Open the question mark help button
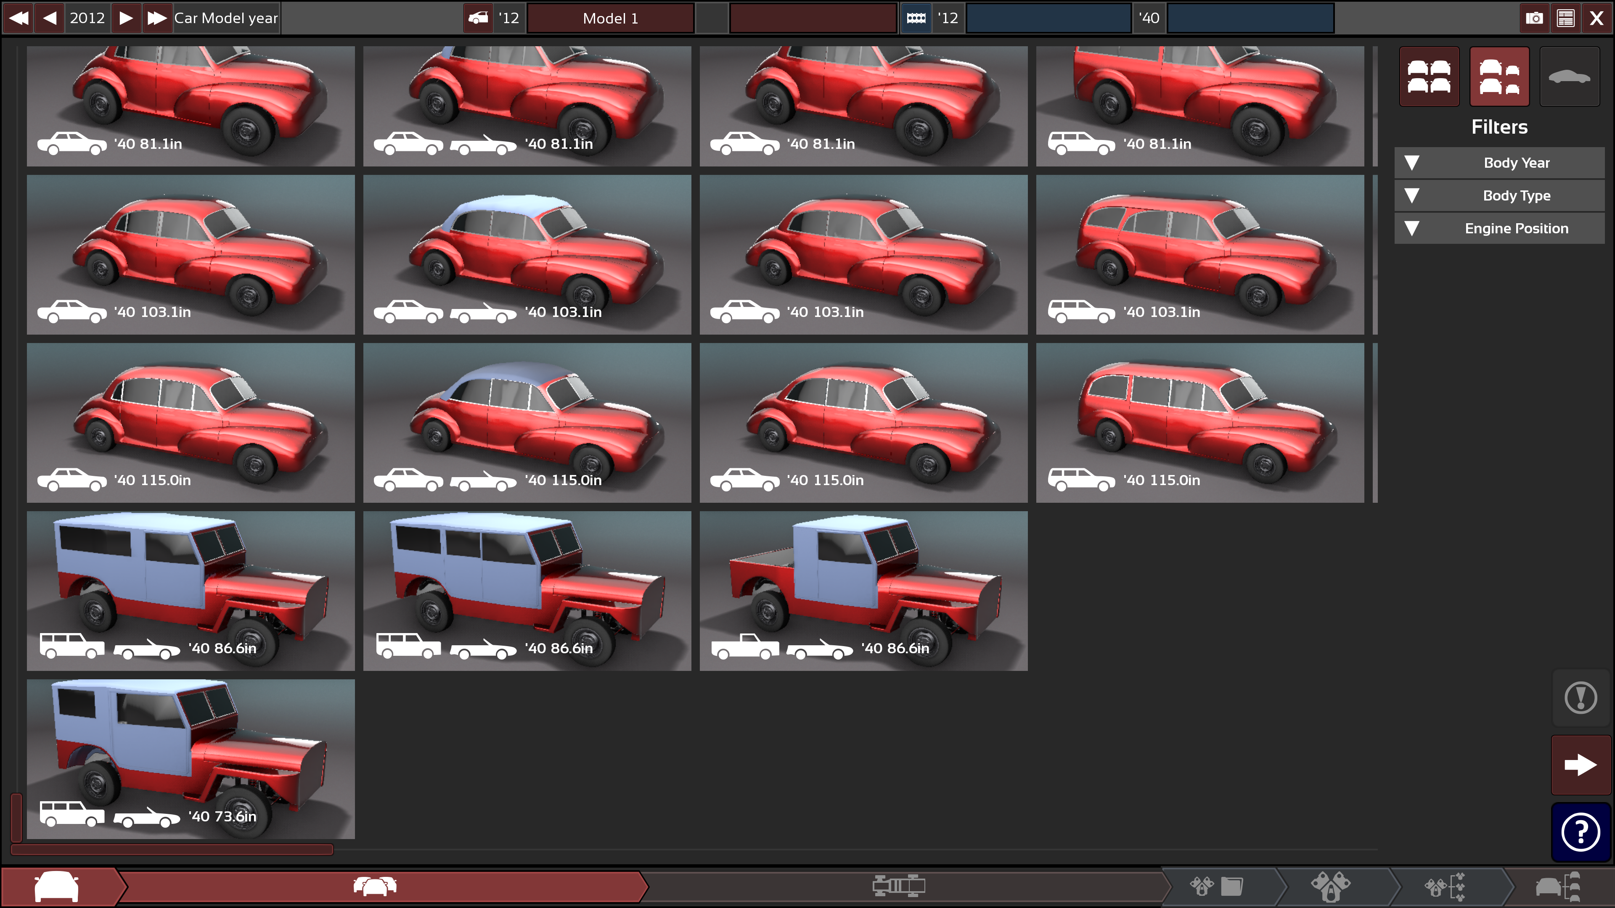Screen dimensions: 1615x908 (1581, 832)
